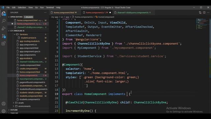Image resolution: width=211 pixels, height=119 pixels.
Task: Open create.component.html file
Action: pos(30,65)
